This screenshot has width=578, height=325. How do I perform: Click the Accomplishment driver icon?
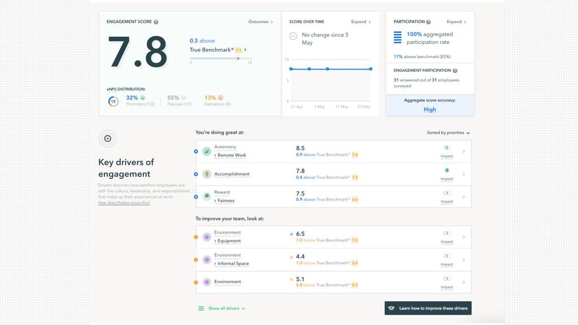point(207,174)
